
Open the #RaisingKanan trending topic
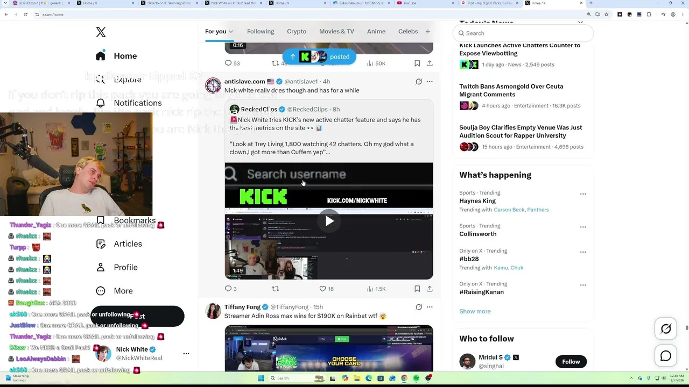point(482,292)
